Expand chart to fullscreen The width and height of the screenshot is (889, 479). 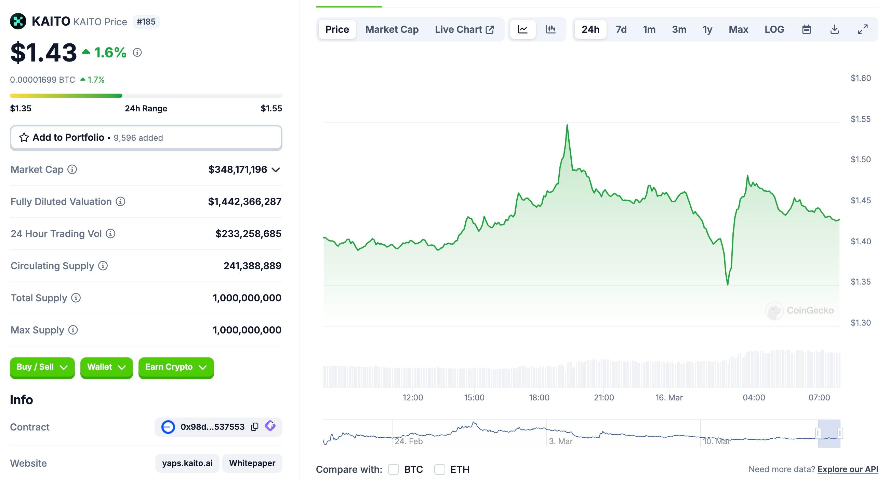point(863,29)
